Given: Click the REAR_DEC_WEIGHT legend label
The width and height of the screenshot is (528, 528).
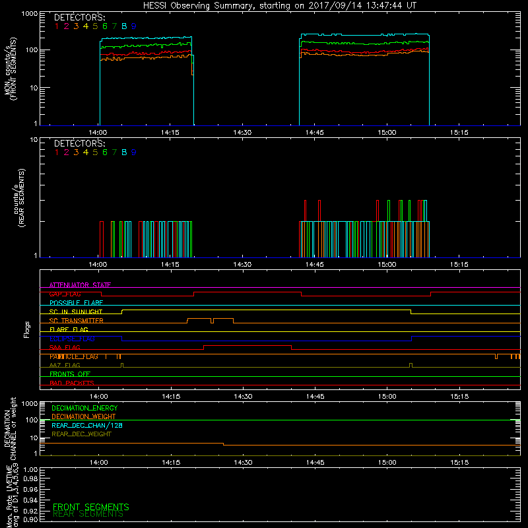Looking at the screenshot, I should pyautogui.click(x=81, y=434).
